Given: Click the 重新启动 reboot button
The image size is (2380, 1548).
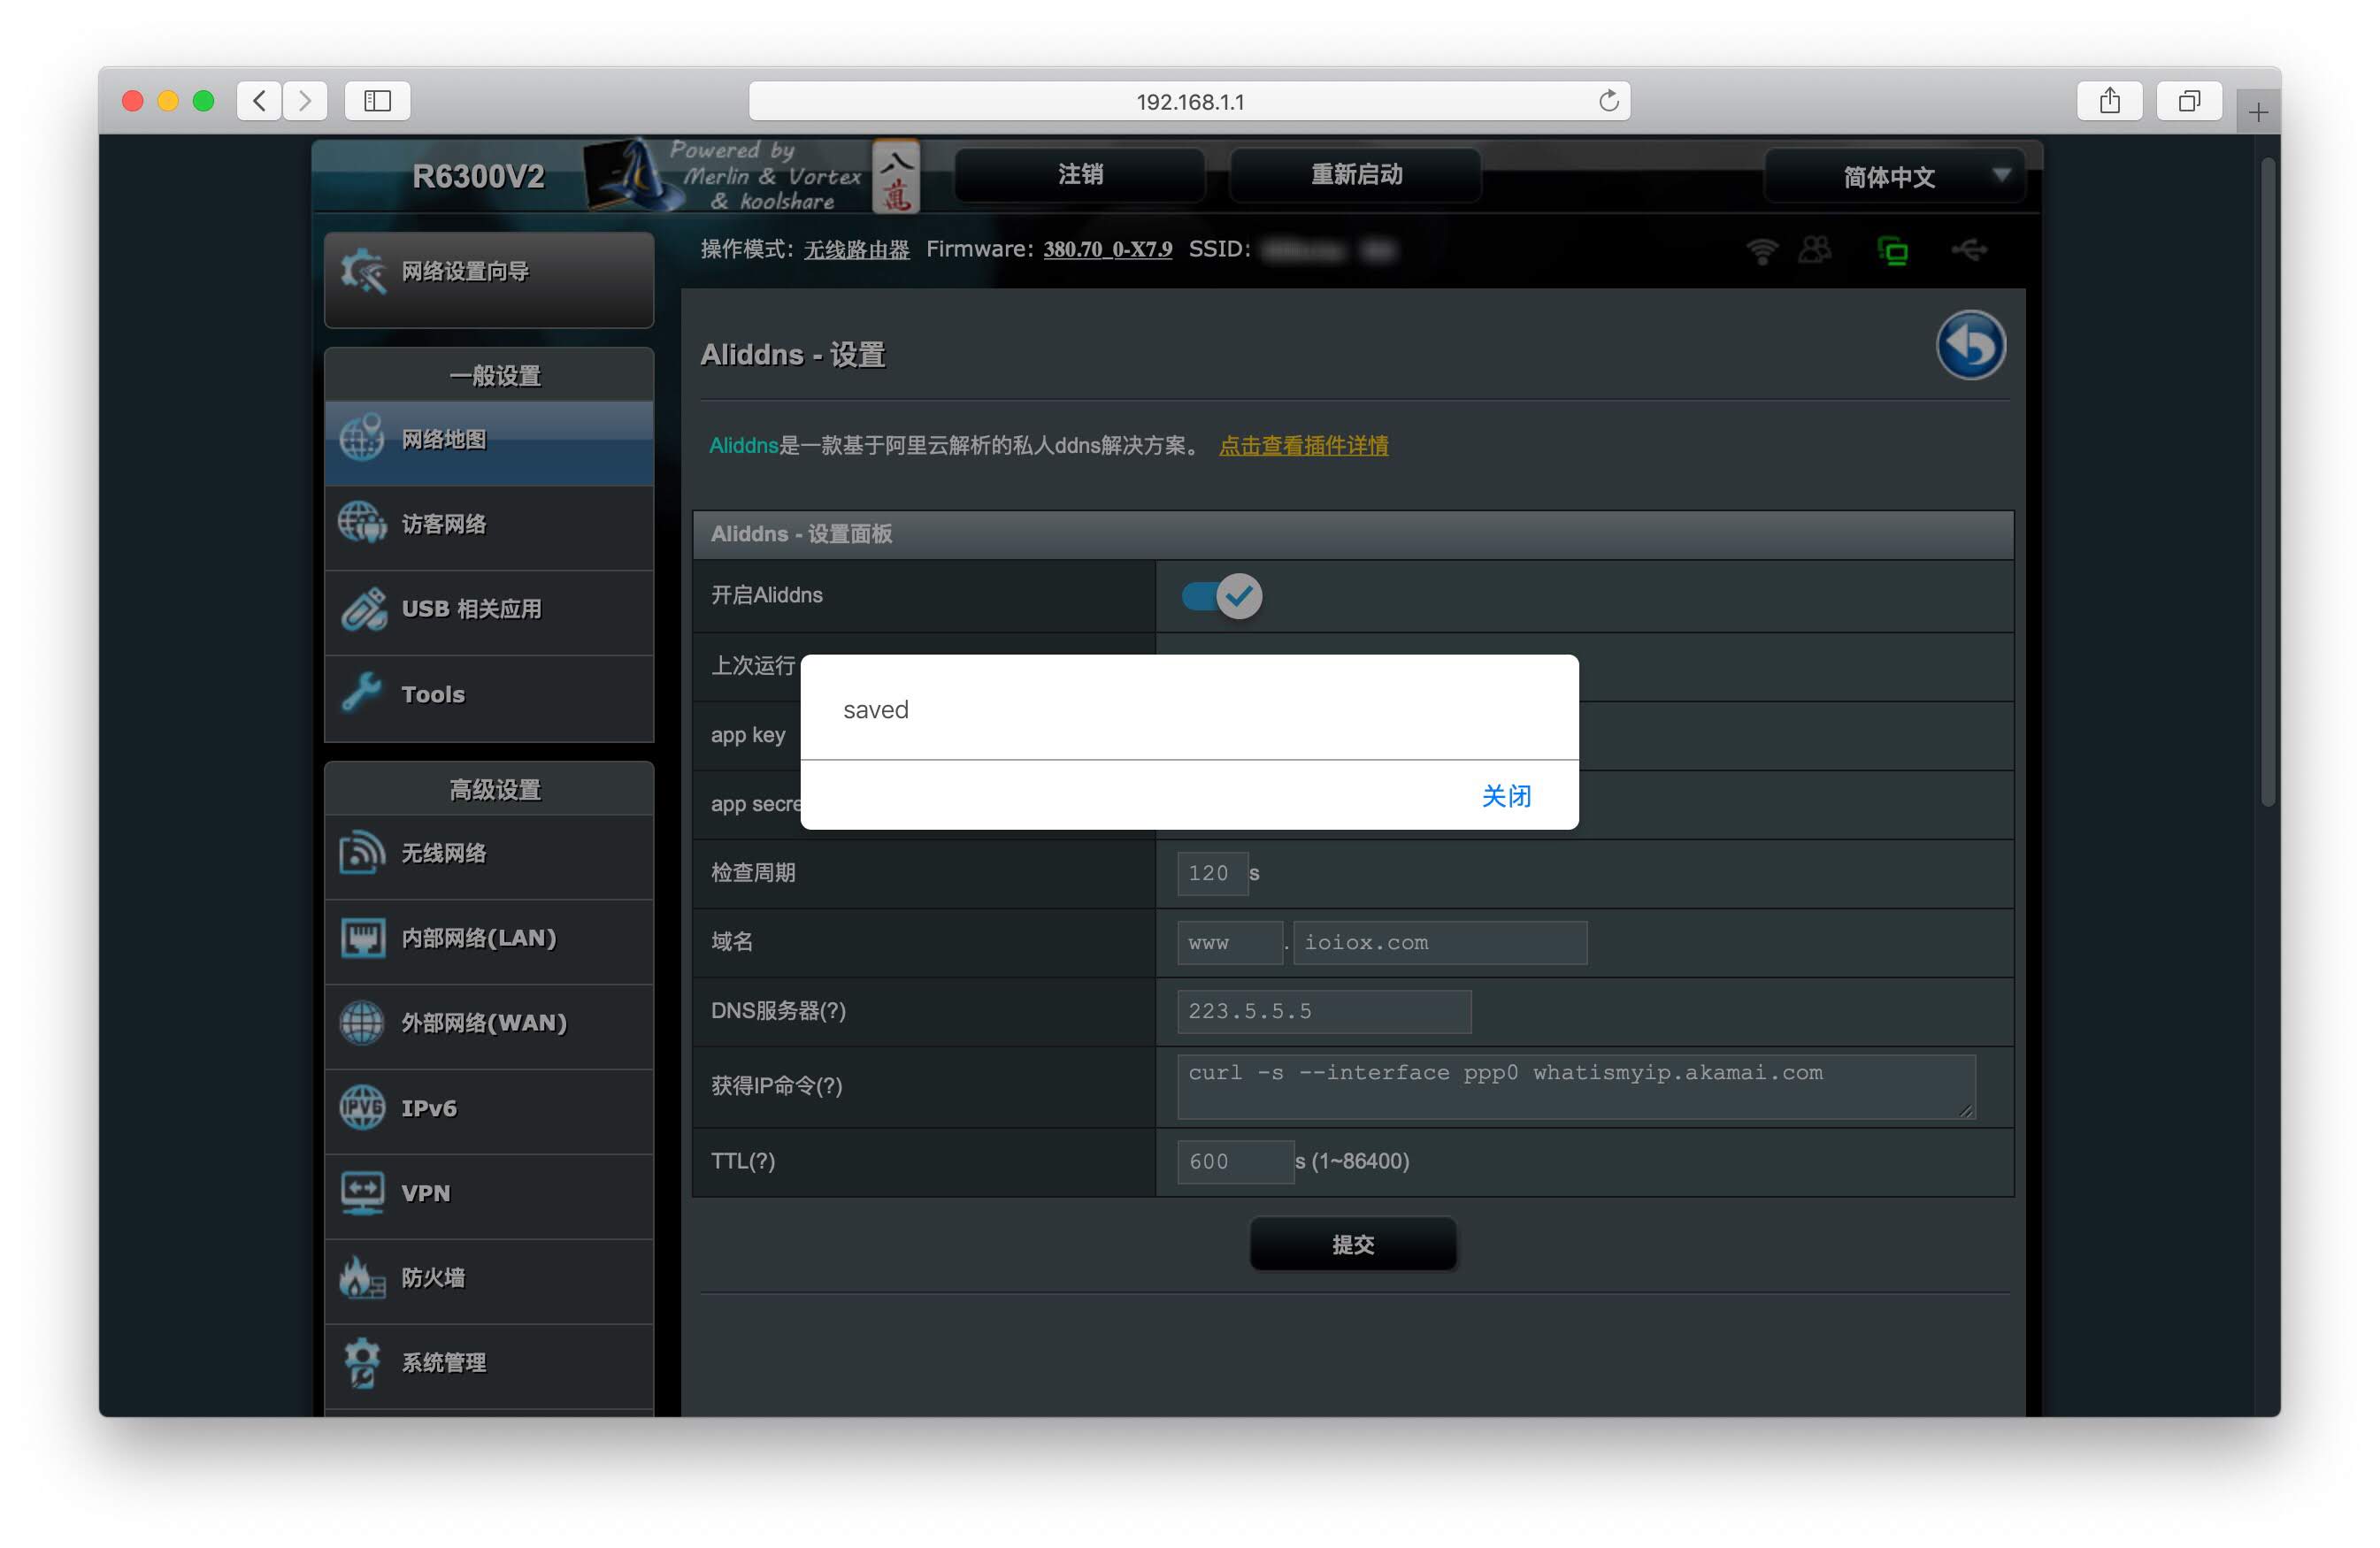Looking at the screenshot, I should click(1355, 175).
